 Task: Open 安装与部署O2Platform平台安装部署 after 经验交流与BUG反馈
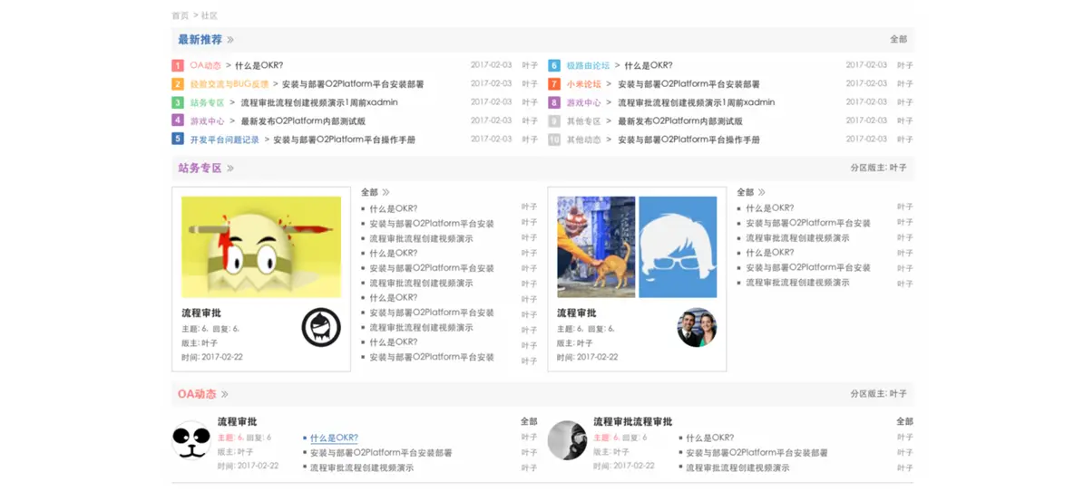pos(353,84)
